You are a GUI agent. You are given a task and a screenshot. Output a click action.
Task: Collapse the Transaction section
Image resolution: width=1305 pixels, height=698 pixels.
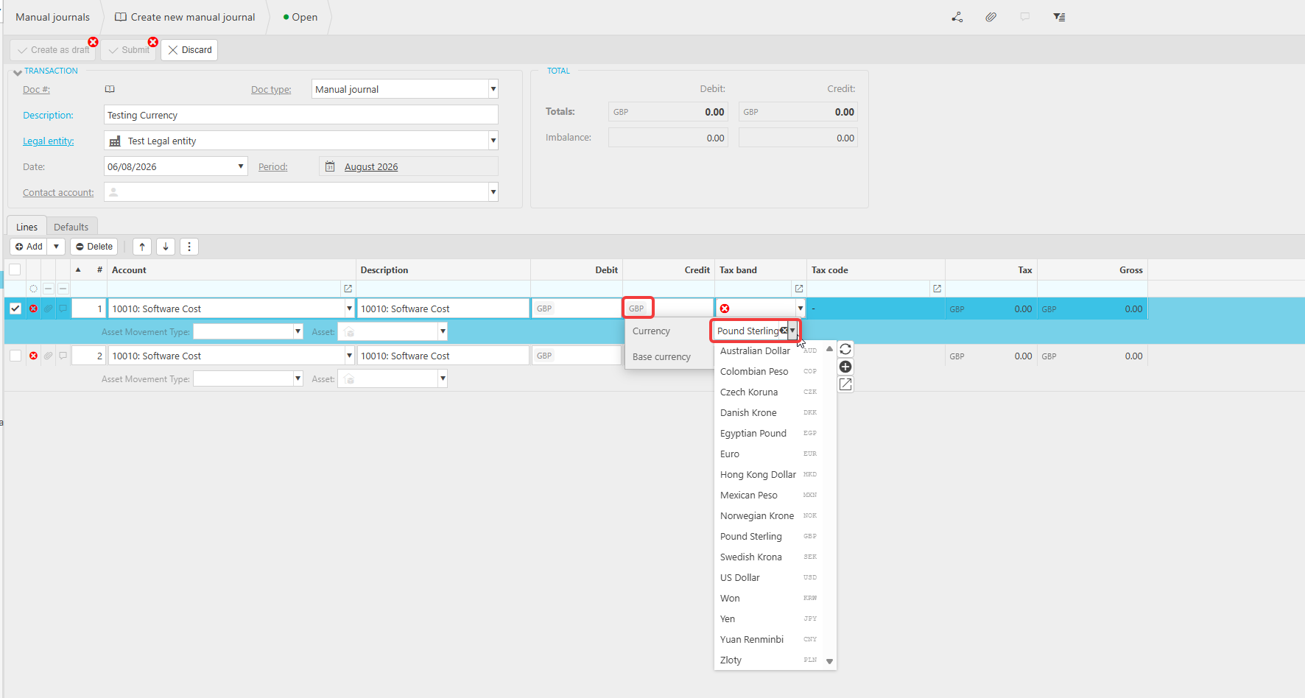click(17, 72)
